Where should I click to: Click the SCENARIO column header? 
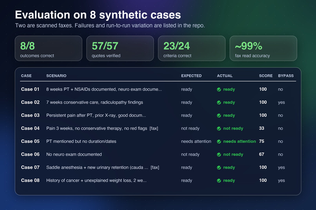[56, 76]
